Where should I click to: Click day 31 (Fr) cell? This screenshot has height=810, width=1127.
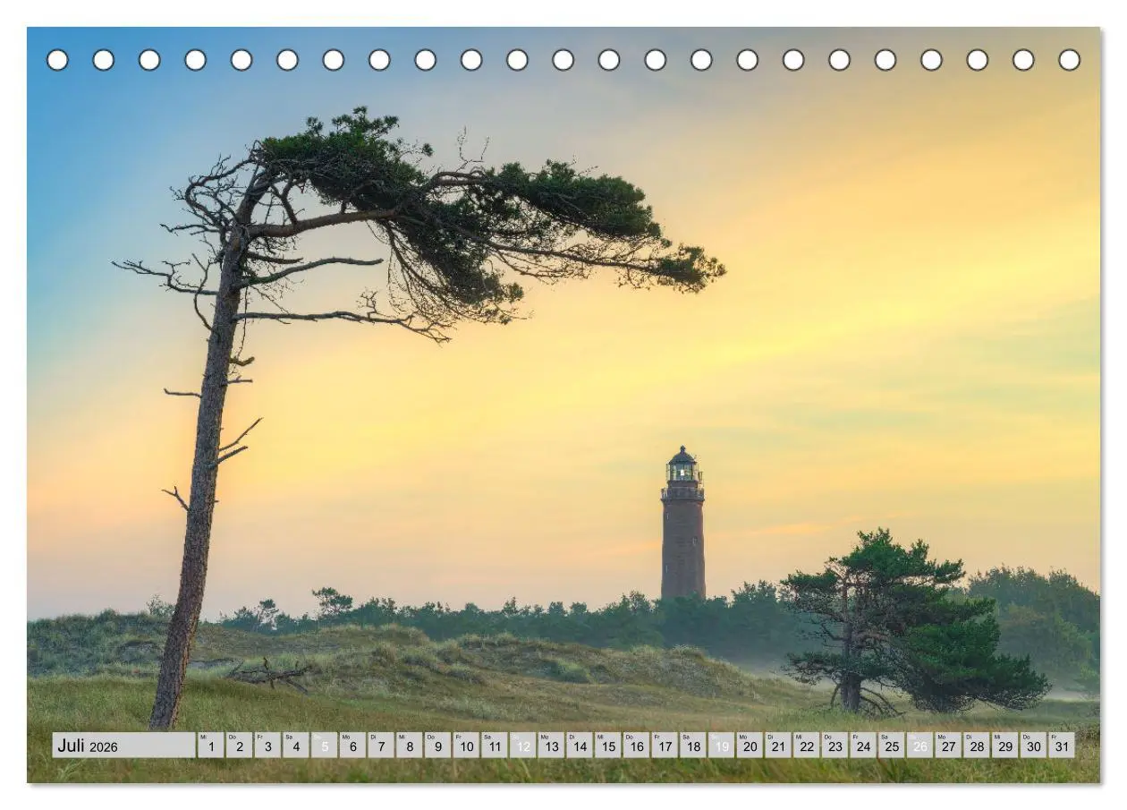[1063, 746]
